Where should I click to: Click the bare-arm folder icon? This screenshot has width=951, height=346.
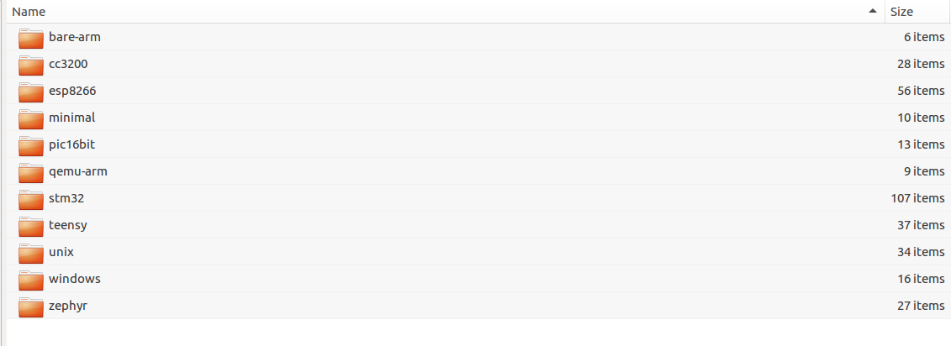(x=30, y=38)
